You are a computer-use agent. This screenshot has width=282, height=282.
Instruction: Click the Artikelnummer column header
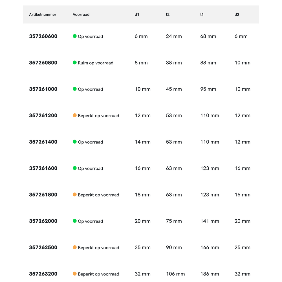pyautogui.click(x=43, y=15)
